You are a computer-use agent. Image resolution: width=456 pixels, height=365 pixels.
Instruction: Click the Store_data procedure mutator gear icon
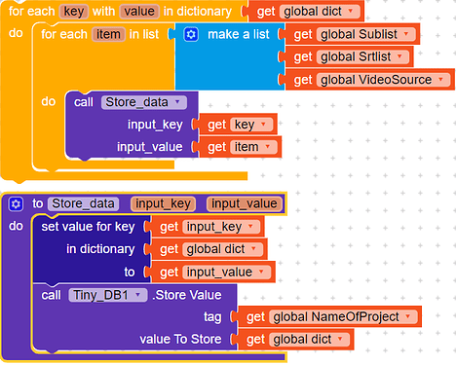coord(16,204)
